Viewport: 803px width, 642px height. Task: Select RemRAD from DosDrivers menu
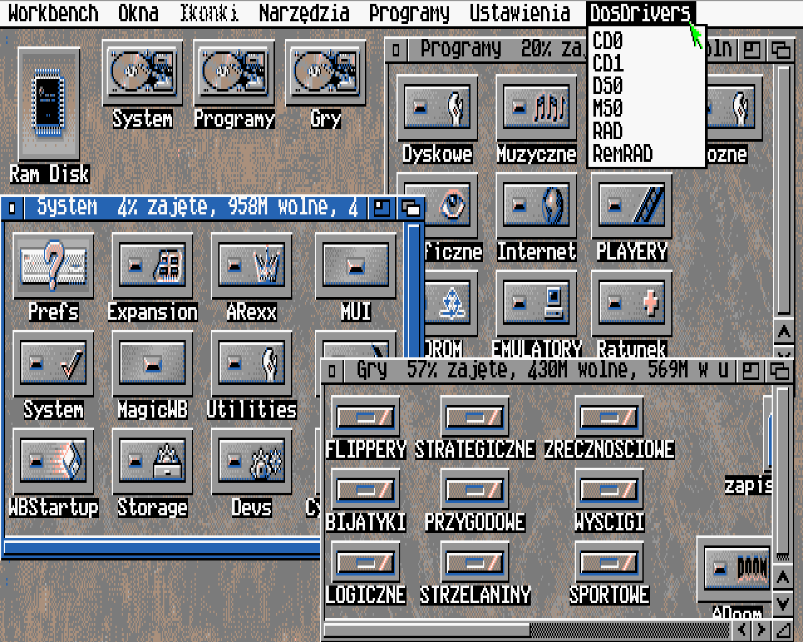pos(647,154)
